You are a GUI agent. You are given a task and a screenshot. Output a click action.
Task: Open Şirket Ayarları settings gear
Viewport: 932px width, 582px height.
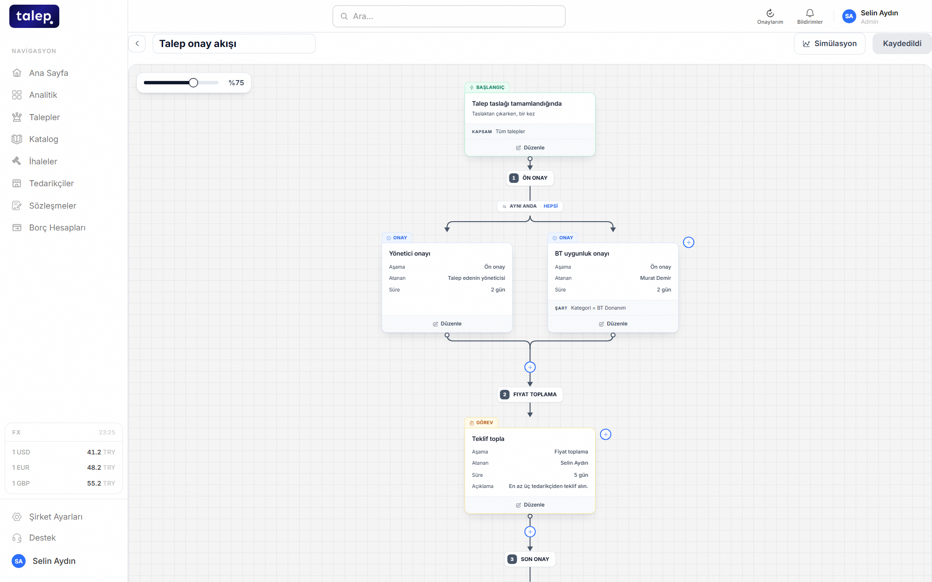point(17,517)
